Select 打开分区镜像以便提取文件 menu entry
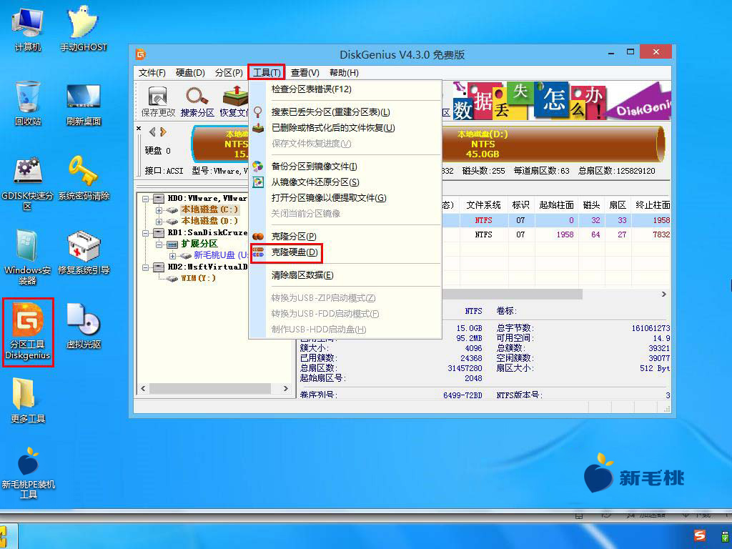The image size is (732, 549). (346, 198)
